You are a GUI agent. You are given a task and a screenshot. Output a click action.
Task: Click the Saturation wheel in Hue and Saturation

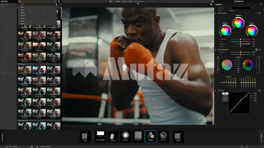coord(248,65)
